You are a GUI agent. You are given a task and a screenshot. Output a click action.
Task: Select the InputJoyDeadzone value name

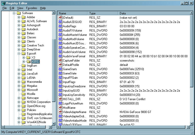[74, 86]
